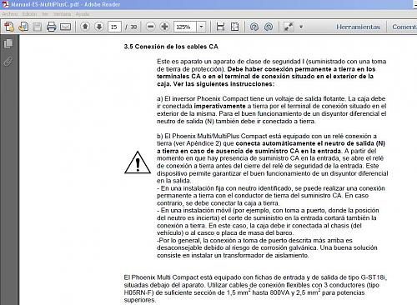The width and height of the screenshot is (417, 305).
Task: Click the read mode expand arrows icon
Action: (289, 27)
